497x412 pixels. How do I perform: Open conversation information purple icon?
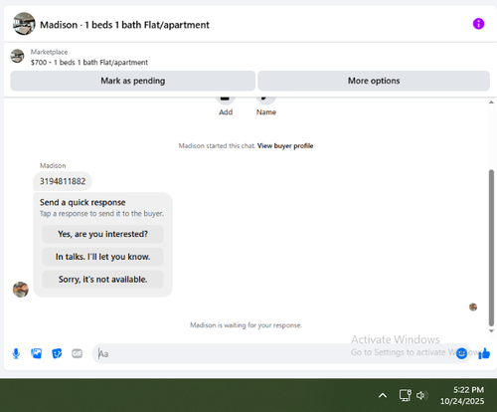(x=478, y=24)
